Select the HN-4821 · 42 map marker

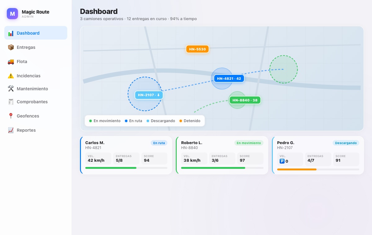point(229,79)
